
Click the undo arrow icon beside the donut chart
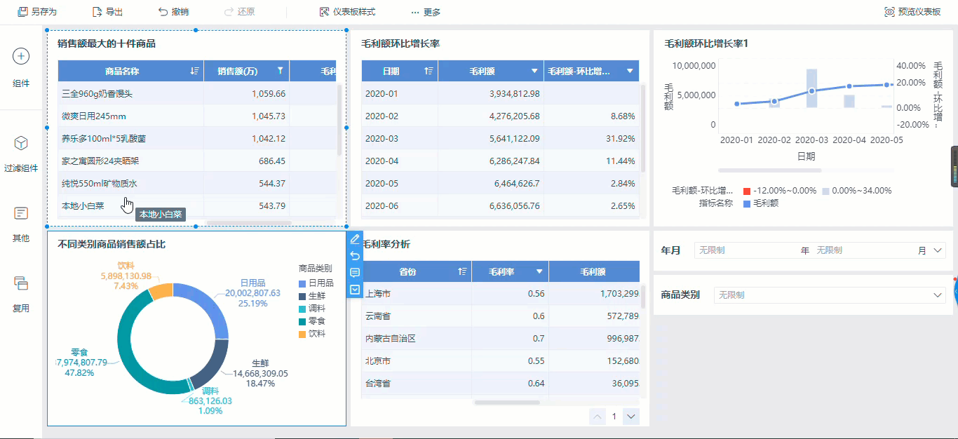point(355,256)
